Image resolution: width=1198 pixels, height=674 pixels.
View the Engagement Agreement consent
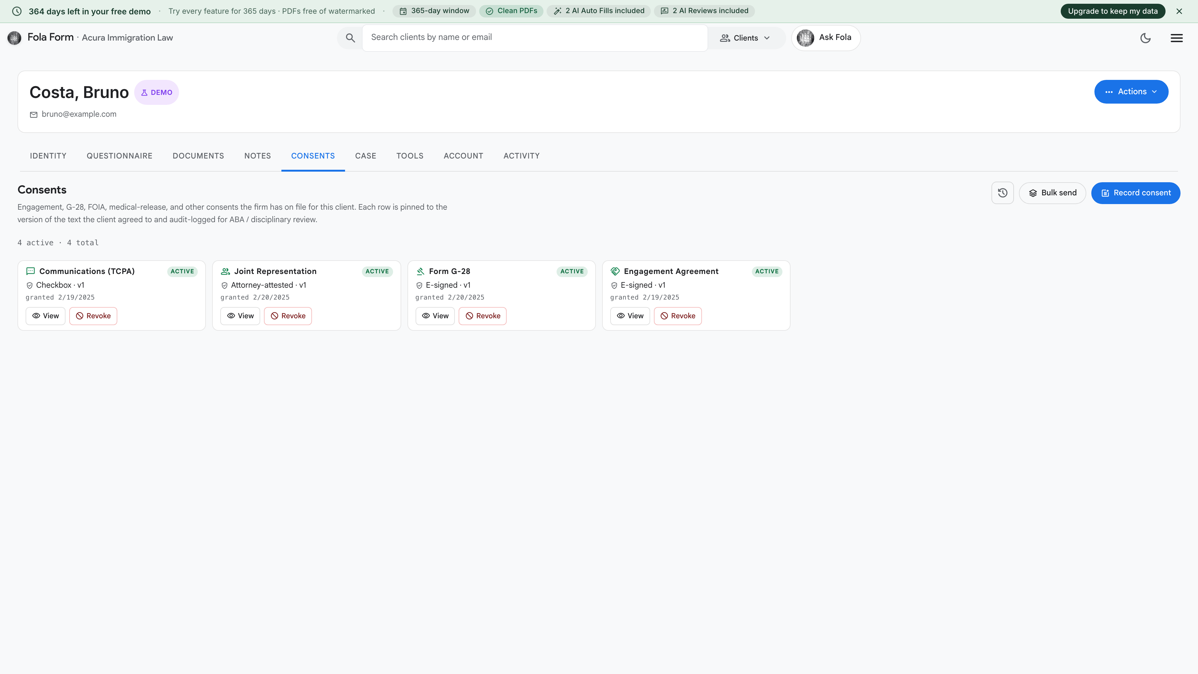click(x=630, y=316)
